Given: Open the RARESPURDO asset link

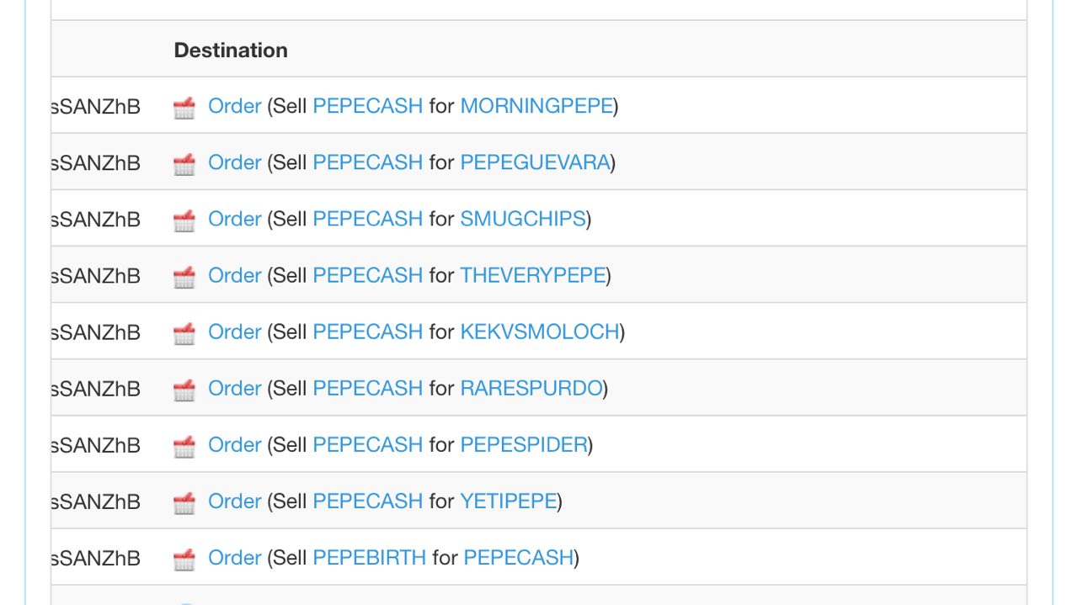Looking at the screenshot, I should point(531,388).
